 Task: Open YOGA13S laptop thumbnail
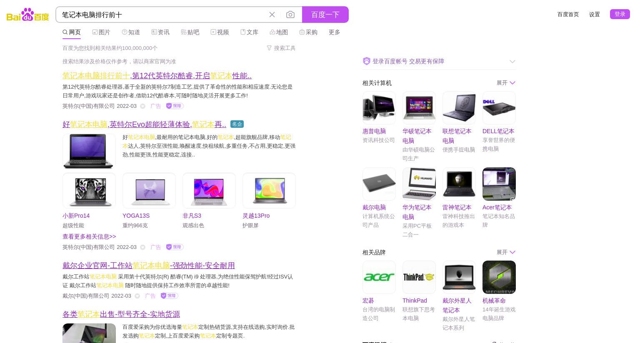[149, 191]
